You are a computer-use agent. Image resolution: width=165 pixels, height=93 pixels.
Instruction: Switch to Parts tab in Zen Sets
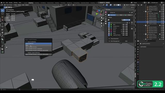click(x=129, y=15)
